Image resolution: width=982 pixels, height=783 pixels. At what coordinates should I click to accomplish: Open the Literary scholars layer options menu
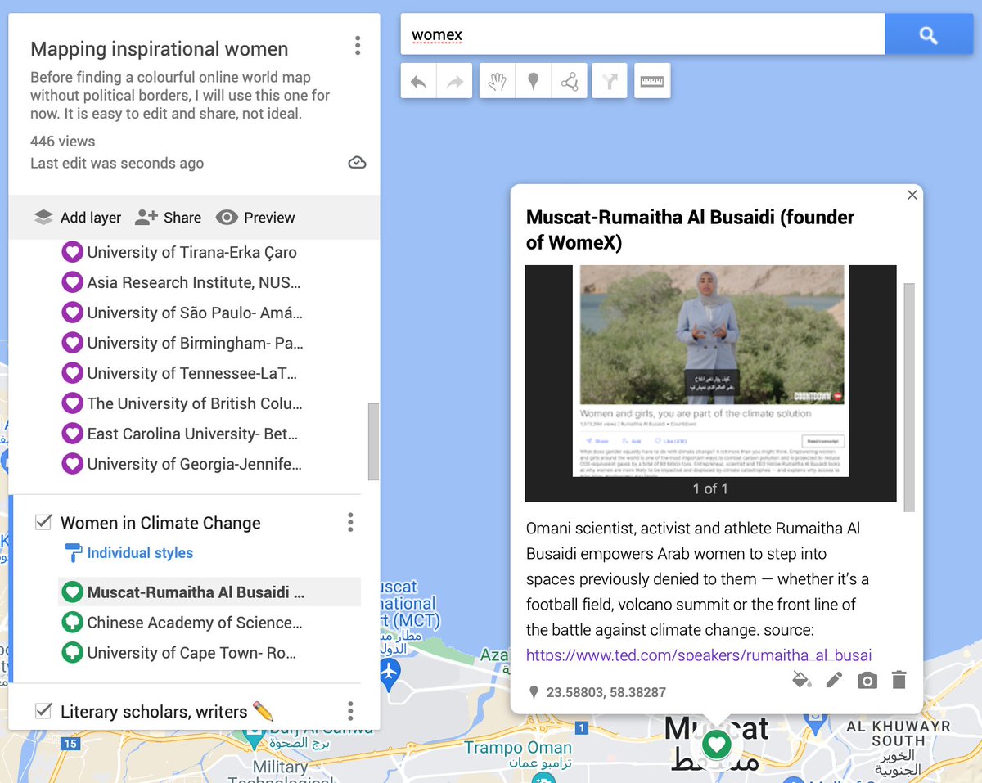pos(350,712)
